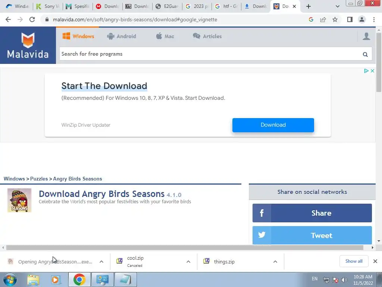Screen dimensions: 382x287
Task: Expand AngryBirdsSeason exe download options
Action: [x=101, y=262]
